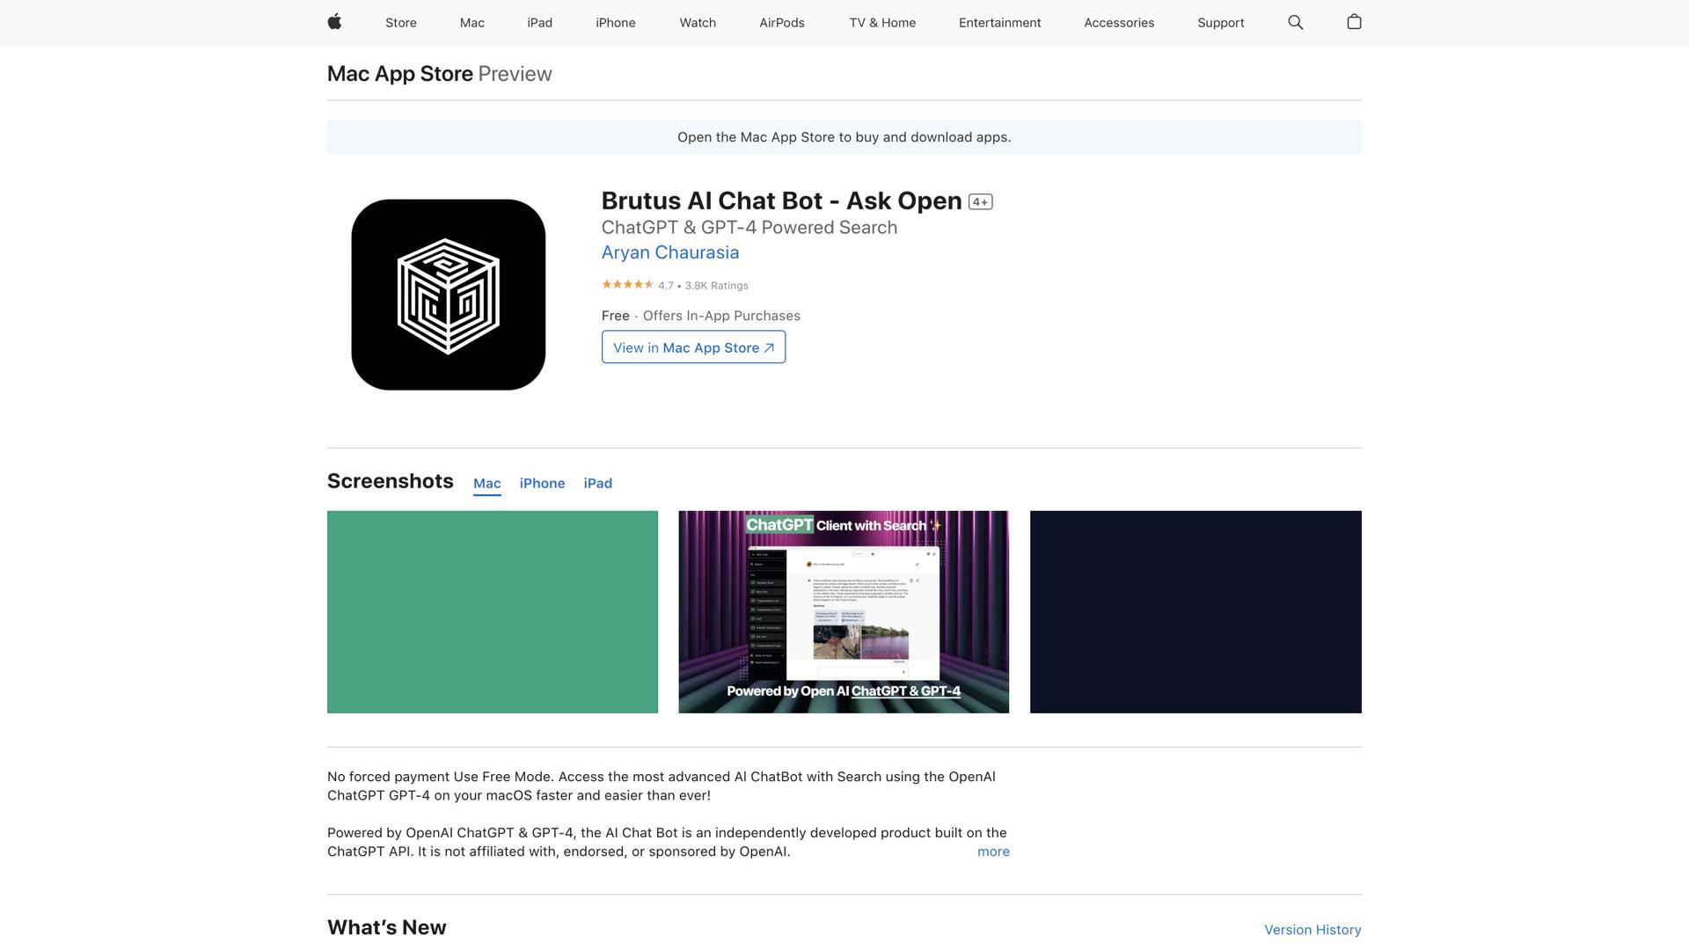Click the Apple logo
1689x950 pixels.
334,22
